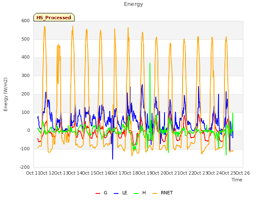268x201 pixels.
Task: Click the -100 y-axis tick label
Action: pos(25,149)
